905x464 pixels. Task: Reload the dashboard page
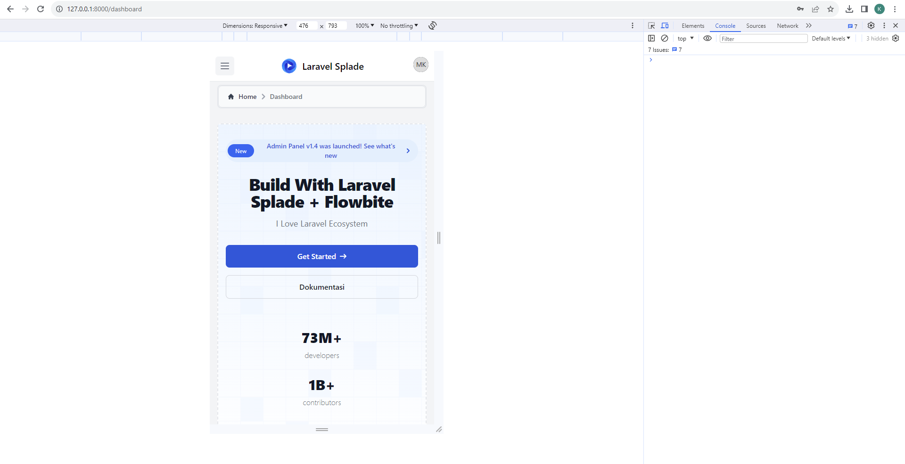[41, 9]
